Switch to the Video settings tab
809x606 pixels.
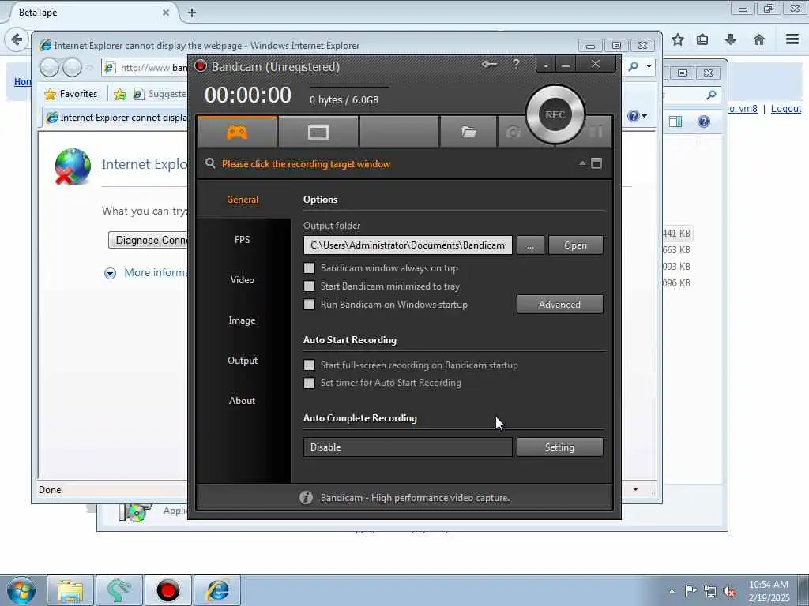243,280
